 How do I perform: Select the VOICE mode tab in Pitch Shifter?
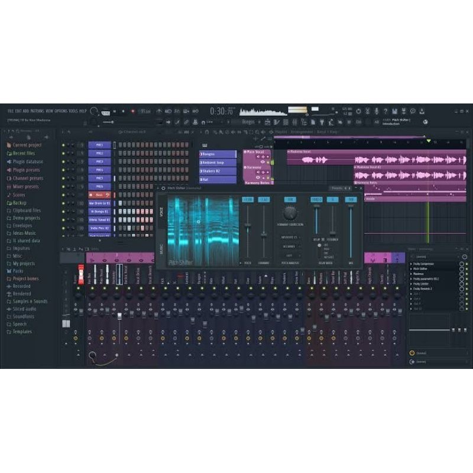[161, 212]
